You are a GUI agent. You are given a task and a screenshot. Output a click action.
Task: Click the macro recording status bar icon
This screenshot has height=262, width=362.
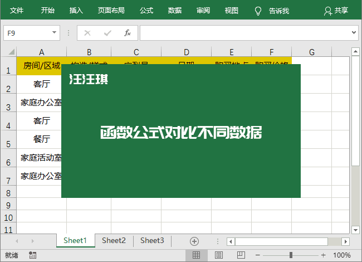click(32, 255)
